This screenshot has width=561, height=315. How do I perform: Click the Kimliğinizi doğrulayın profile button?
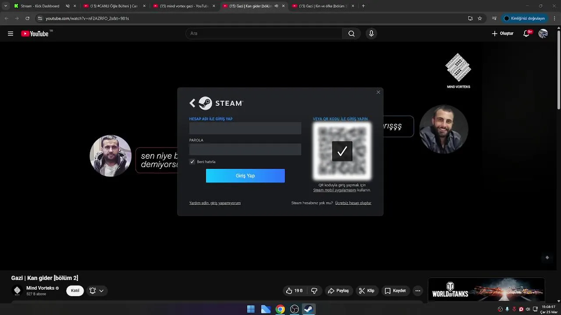pos(524,18)
